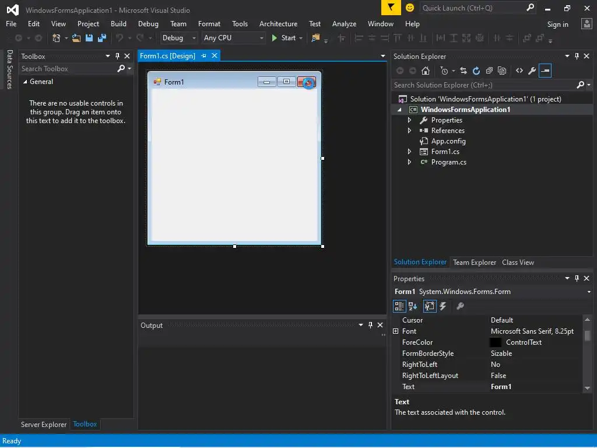Toggle Preview Selected Items button
This screenshot has width=597, height=448.
pyautogui.click(x=545, y=71)
